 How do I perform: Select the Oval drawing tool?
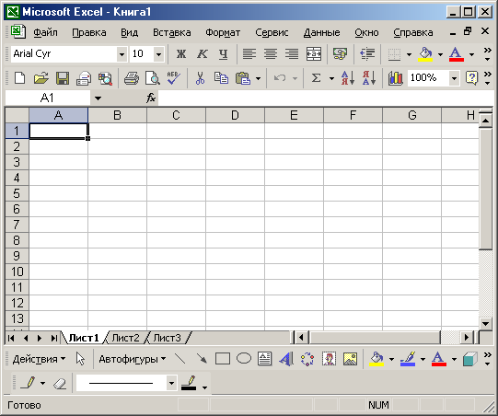coord(244,359)
